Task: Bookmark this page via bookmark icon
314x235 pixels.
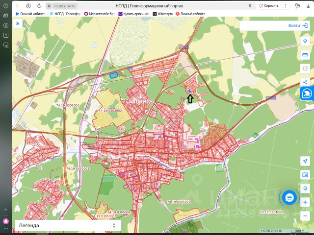Action: (250, 6)
